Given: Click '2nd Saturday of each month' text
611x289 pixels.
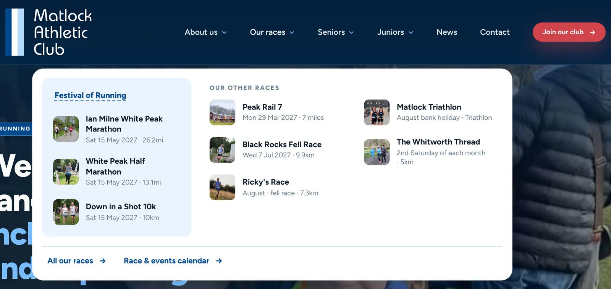Looking at the screenshot, I should (441, 153).
